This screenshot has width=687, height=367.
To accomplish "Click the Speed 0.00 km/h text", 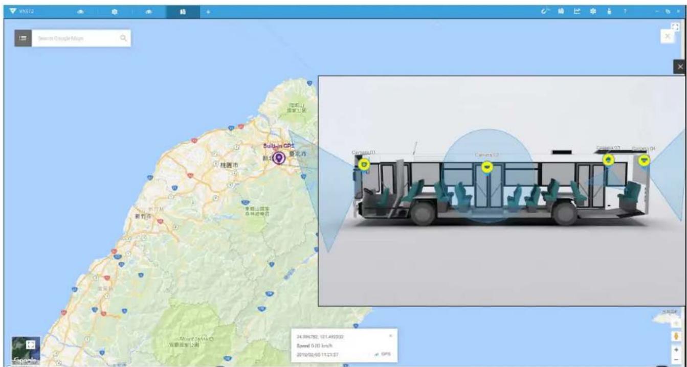I will tap(315, 345).
